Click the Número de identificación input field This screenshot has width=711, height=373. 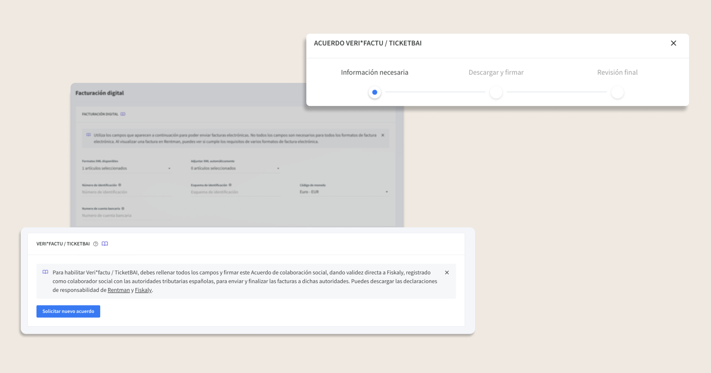pyautogui.click(x=126, y=192)
